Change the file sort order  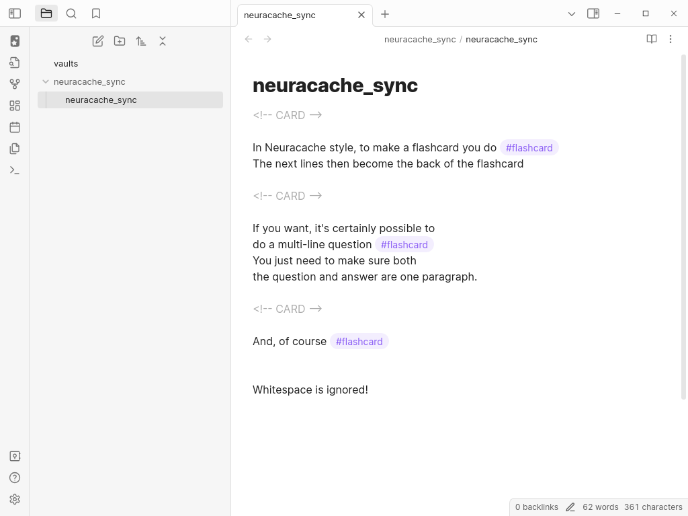141,41
